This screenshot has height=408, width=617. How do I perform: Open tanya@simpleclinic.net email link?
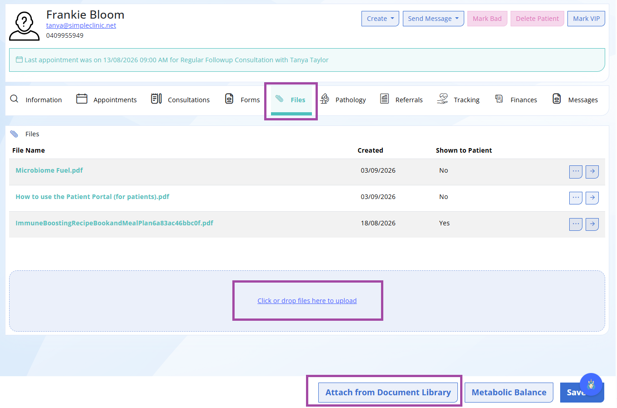(x=81, y=25)
